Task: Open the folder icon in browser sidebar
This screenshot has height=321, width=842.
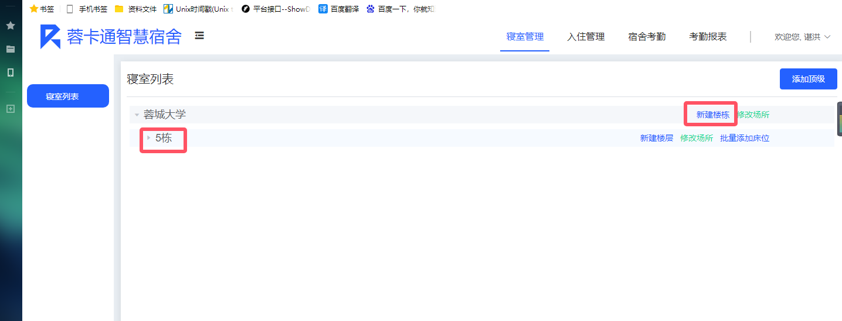Action: tap(11, 49)
